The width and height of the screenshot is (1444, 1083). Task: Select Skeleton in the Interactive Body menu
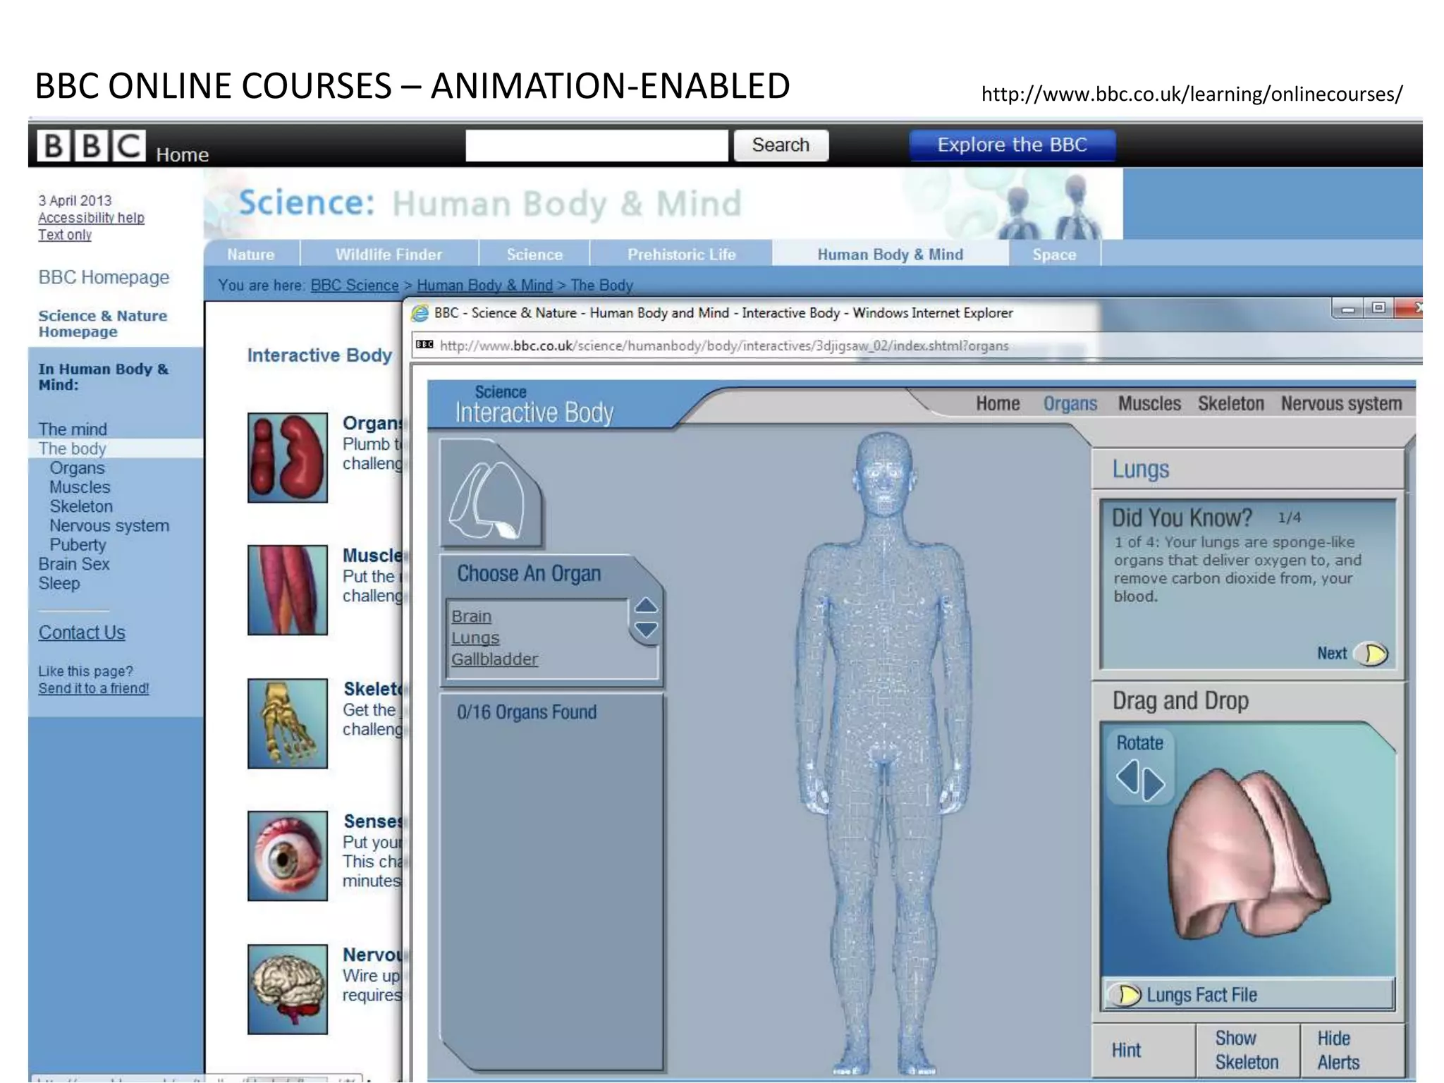click(x=1231, y=403)
